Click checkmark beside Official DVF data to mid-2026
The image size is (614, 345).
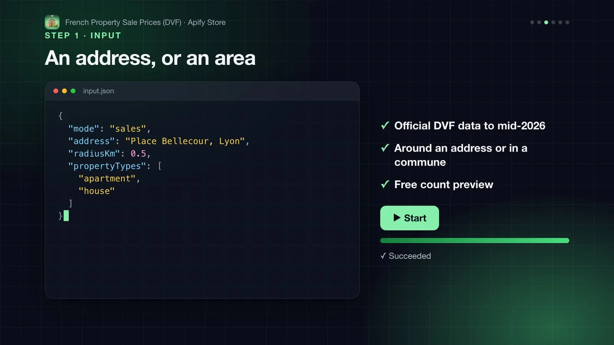[x=385, y=125]
